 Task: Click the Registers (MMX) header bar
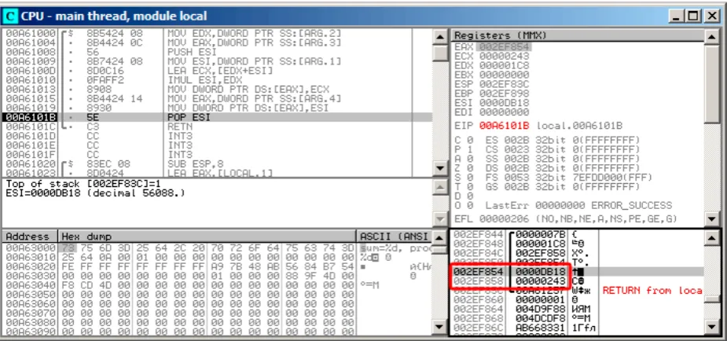[x=577, y=35]
